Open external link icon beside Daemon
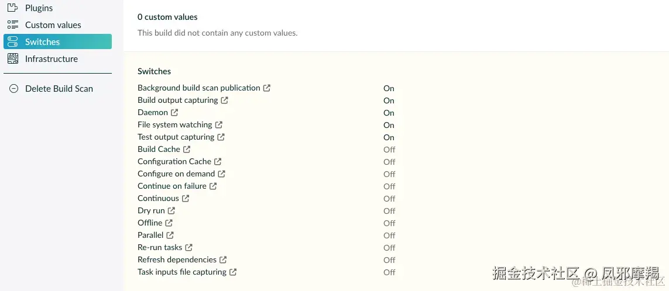 click(x=174, y=113)
